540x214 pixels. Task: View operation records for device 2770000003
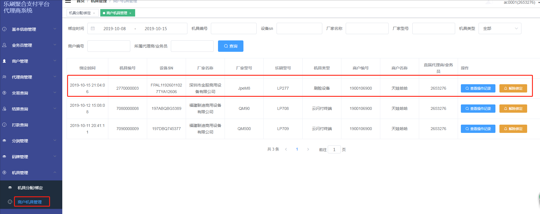478,88
